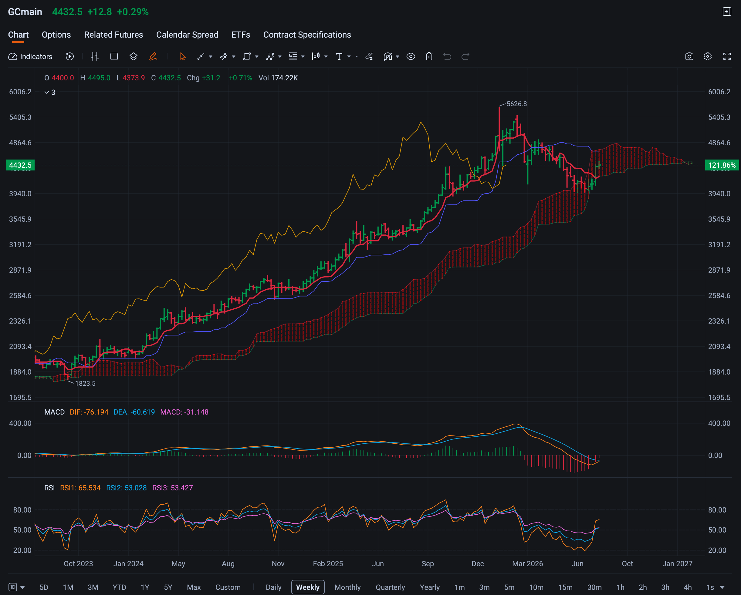Select the candlestick measurement tool icon
Image resolution: width=741 pixels, height=595 pixels.
[316, 57]
